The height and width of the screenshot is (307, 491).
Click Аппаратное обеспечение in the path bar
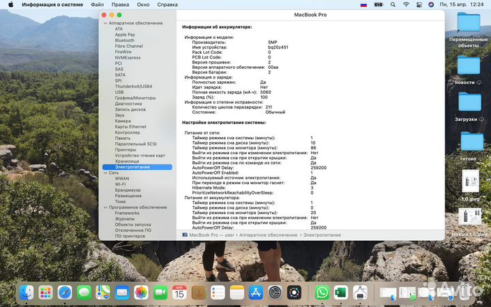click(x=269, y=235)
